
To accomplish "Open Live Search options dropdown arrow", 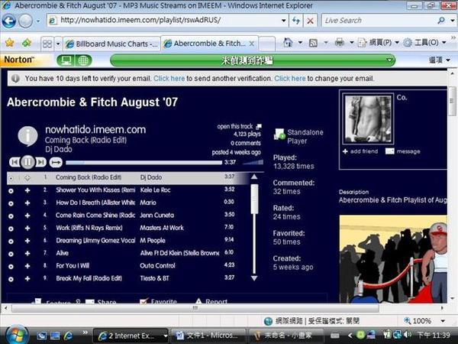I will pyautogui.click(x=452, y=21).
